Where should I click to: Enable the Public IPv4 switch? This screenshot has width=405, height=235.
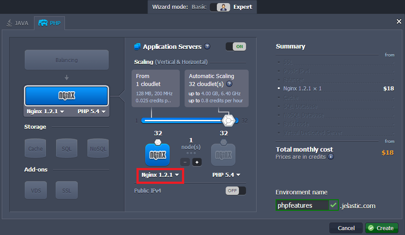pos(235,191)
